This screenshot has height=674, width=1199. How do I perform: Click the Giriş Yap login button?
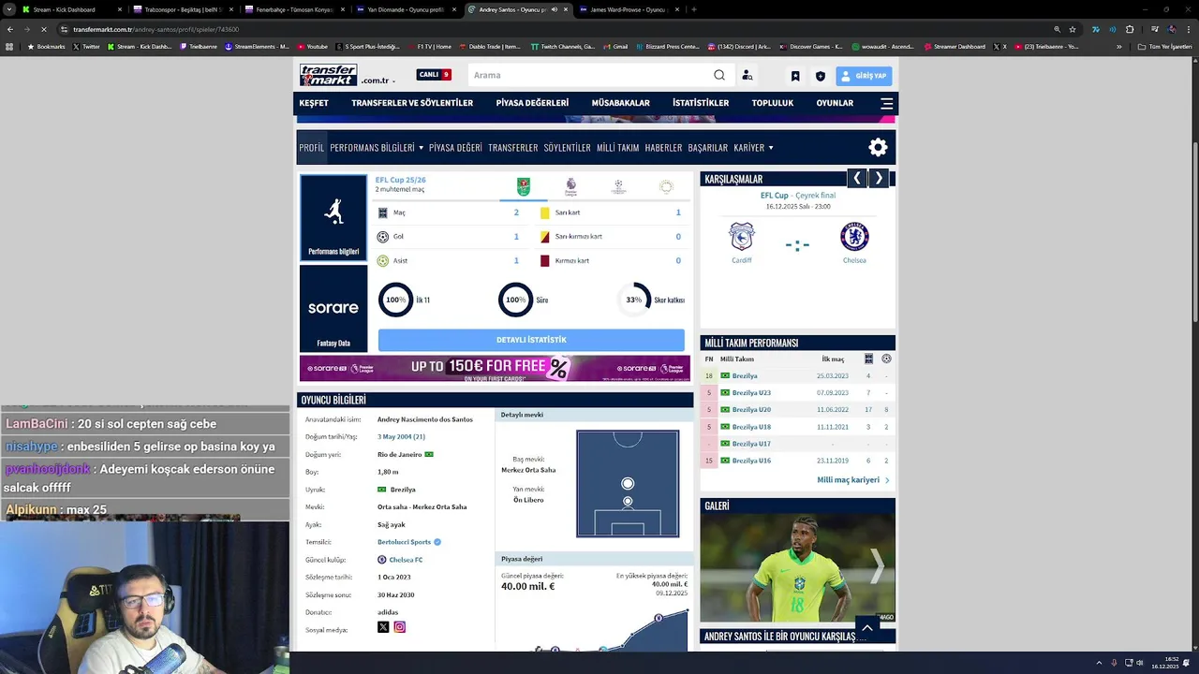coord(864,76)
